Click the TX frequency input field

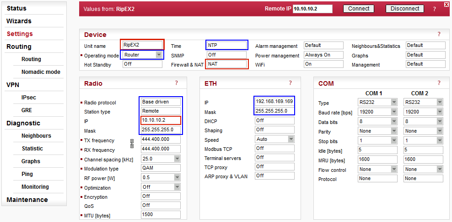coord(161,139)
